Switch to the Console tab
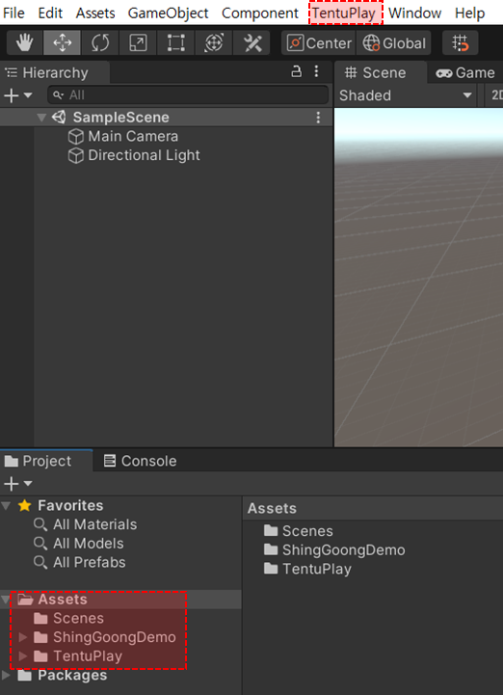 pos(140,461)
